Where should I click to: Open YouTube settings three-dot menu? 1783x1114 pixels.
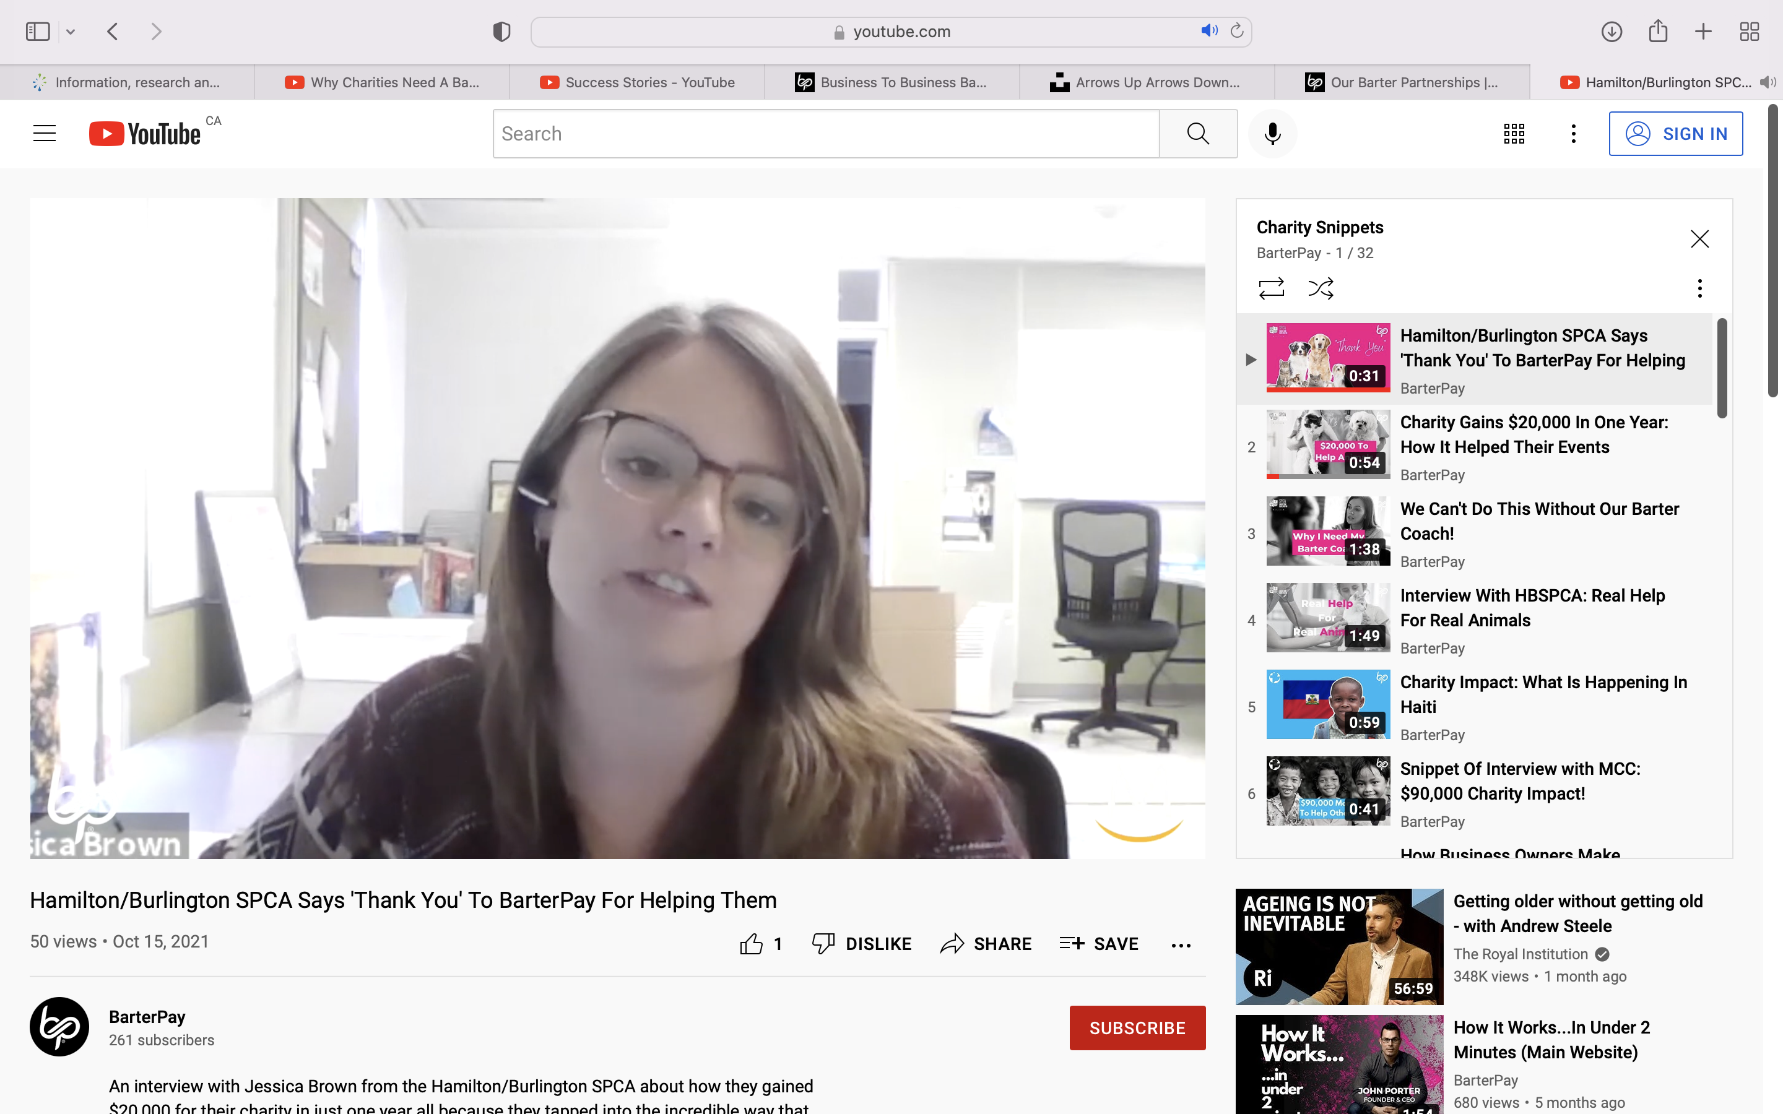(x=1573, y=133)
